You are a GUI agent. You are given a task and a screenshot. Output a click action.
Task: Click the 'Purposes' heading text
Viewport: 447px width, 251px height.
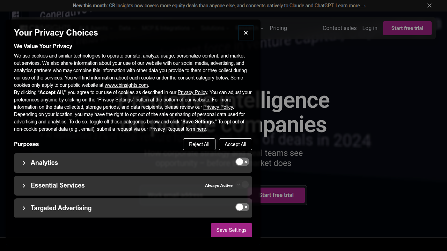click(x=27, y=144)
